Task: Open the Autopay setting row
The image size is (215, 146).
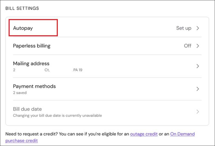Action: tap(23, 28)
